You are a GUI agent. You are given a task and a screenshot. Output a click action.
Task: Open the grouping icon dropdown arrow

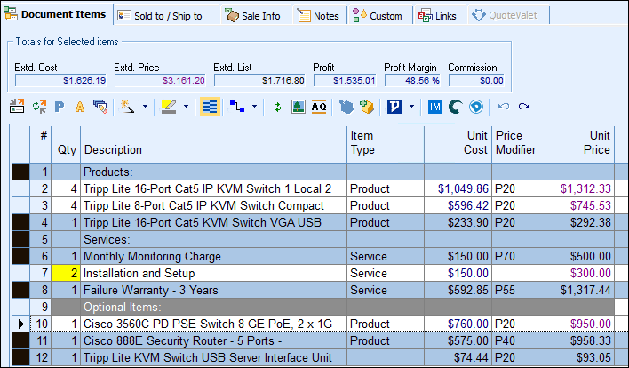(x=255, y=107)
